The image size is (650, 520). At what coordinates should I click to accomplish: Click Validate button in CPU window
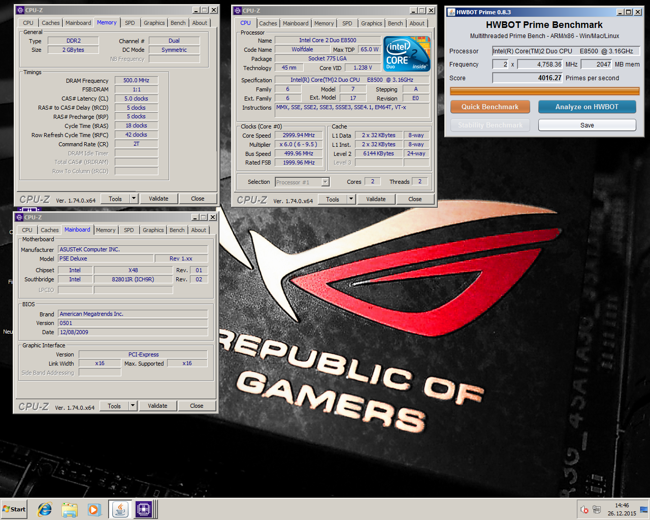pos(376,199)
